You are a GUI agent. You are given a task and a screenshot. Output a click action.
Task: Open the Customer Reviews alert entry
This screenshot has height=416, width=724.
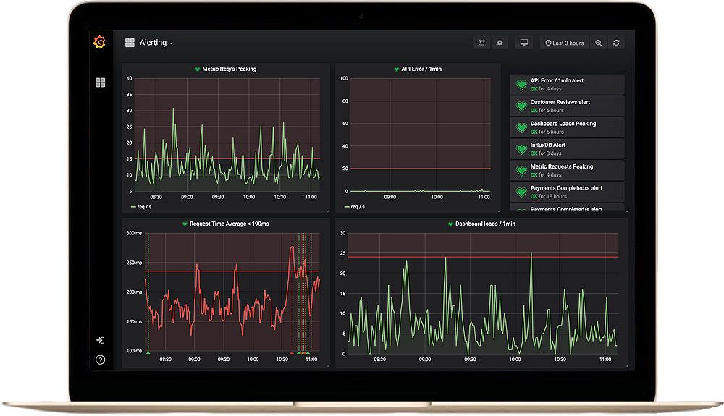tap(567, 106)
